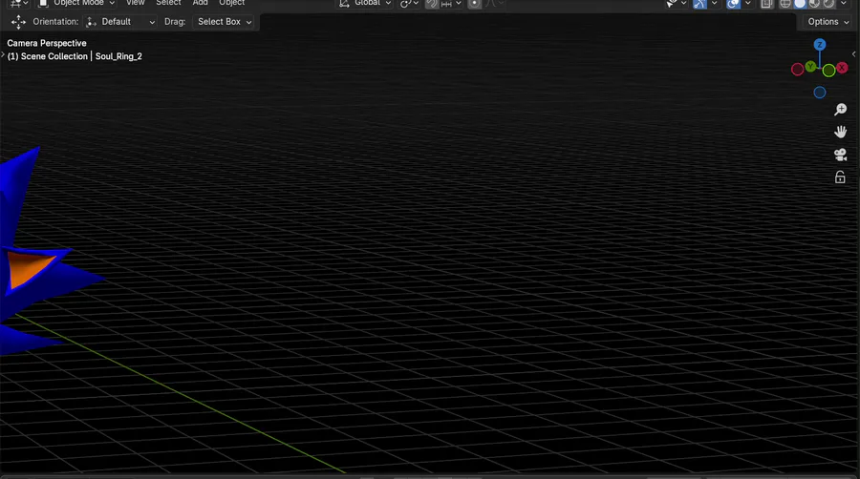Expand the sidebar with the right-edge arrow

click(854, 53)
